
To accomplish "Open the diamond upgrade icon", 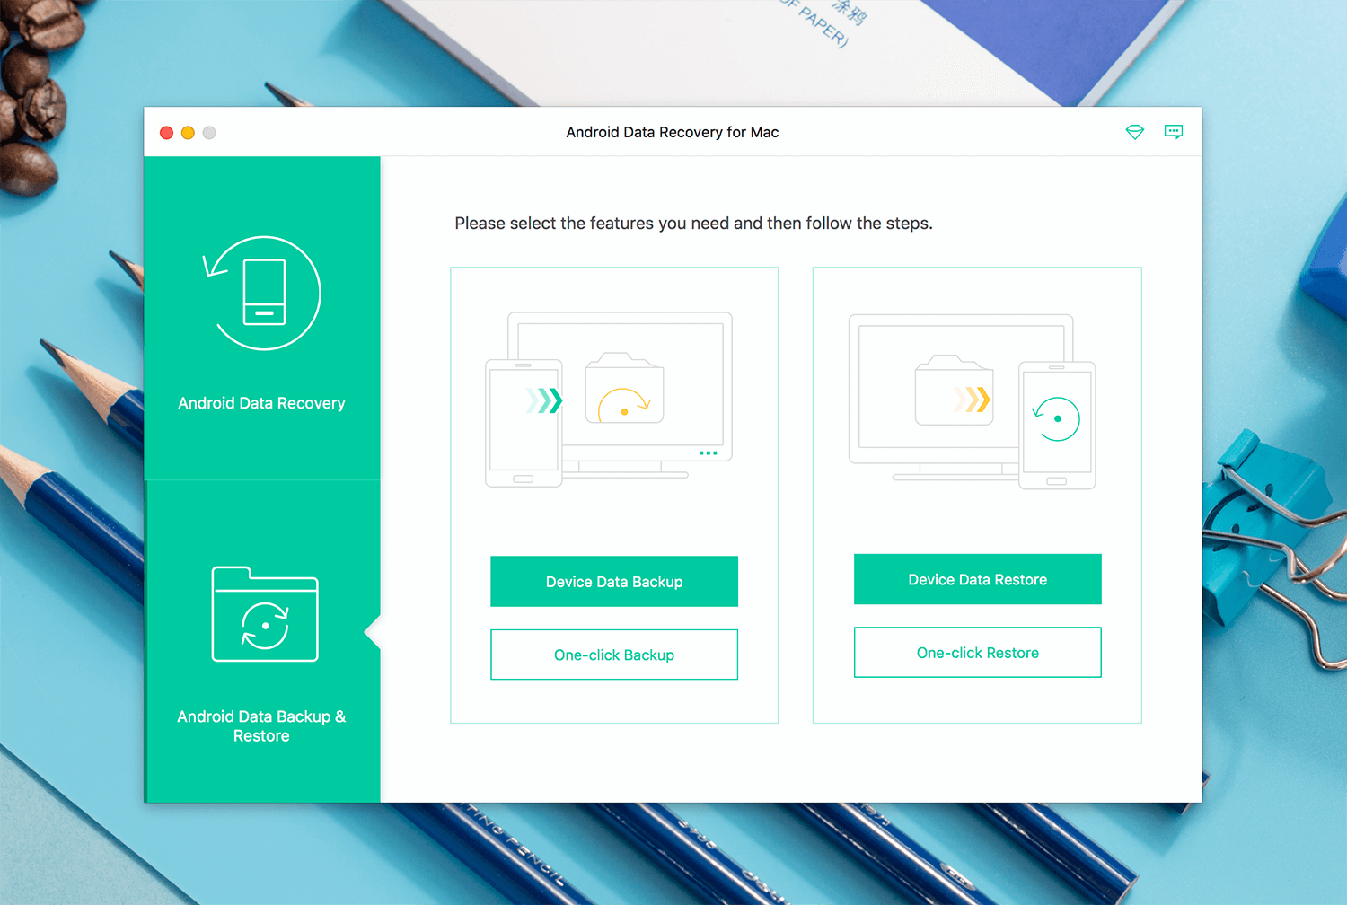I will 1135,132.
